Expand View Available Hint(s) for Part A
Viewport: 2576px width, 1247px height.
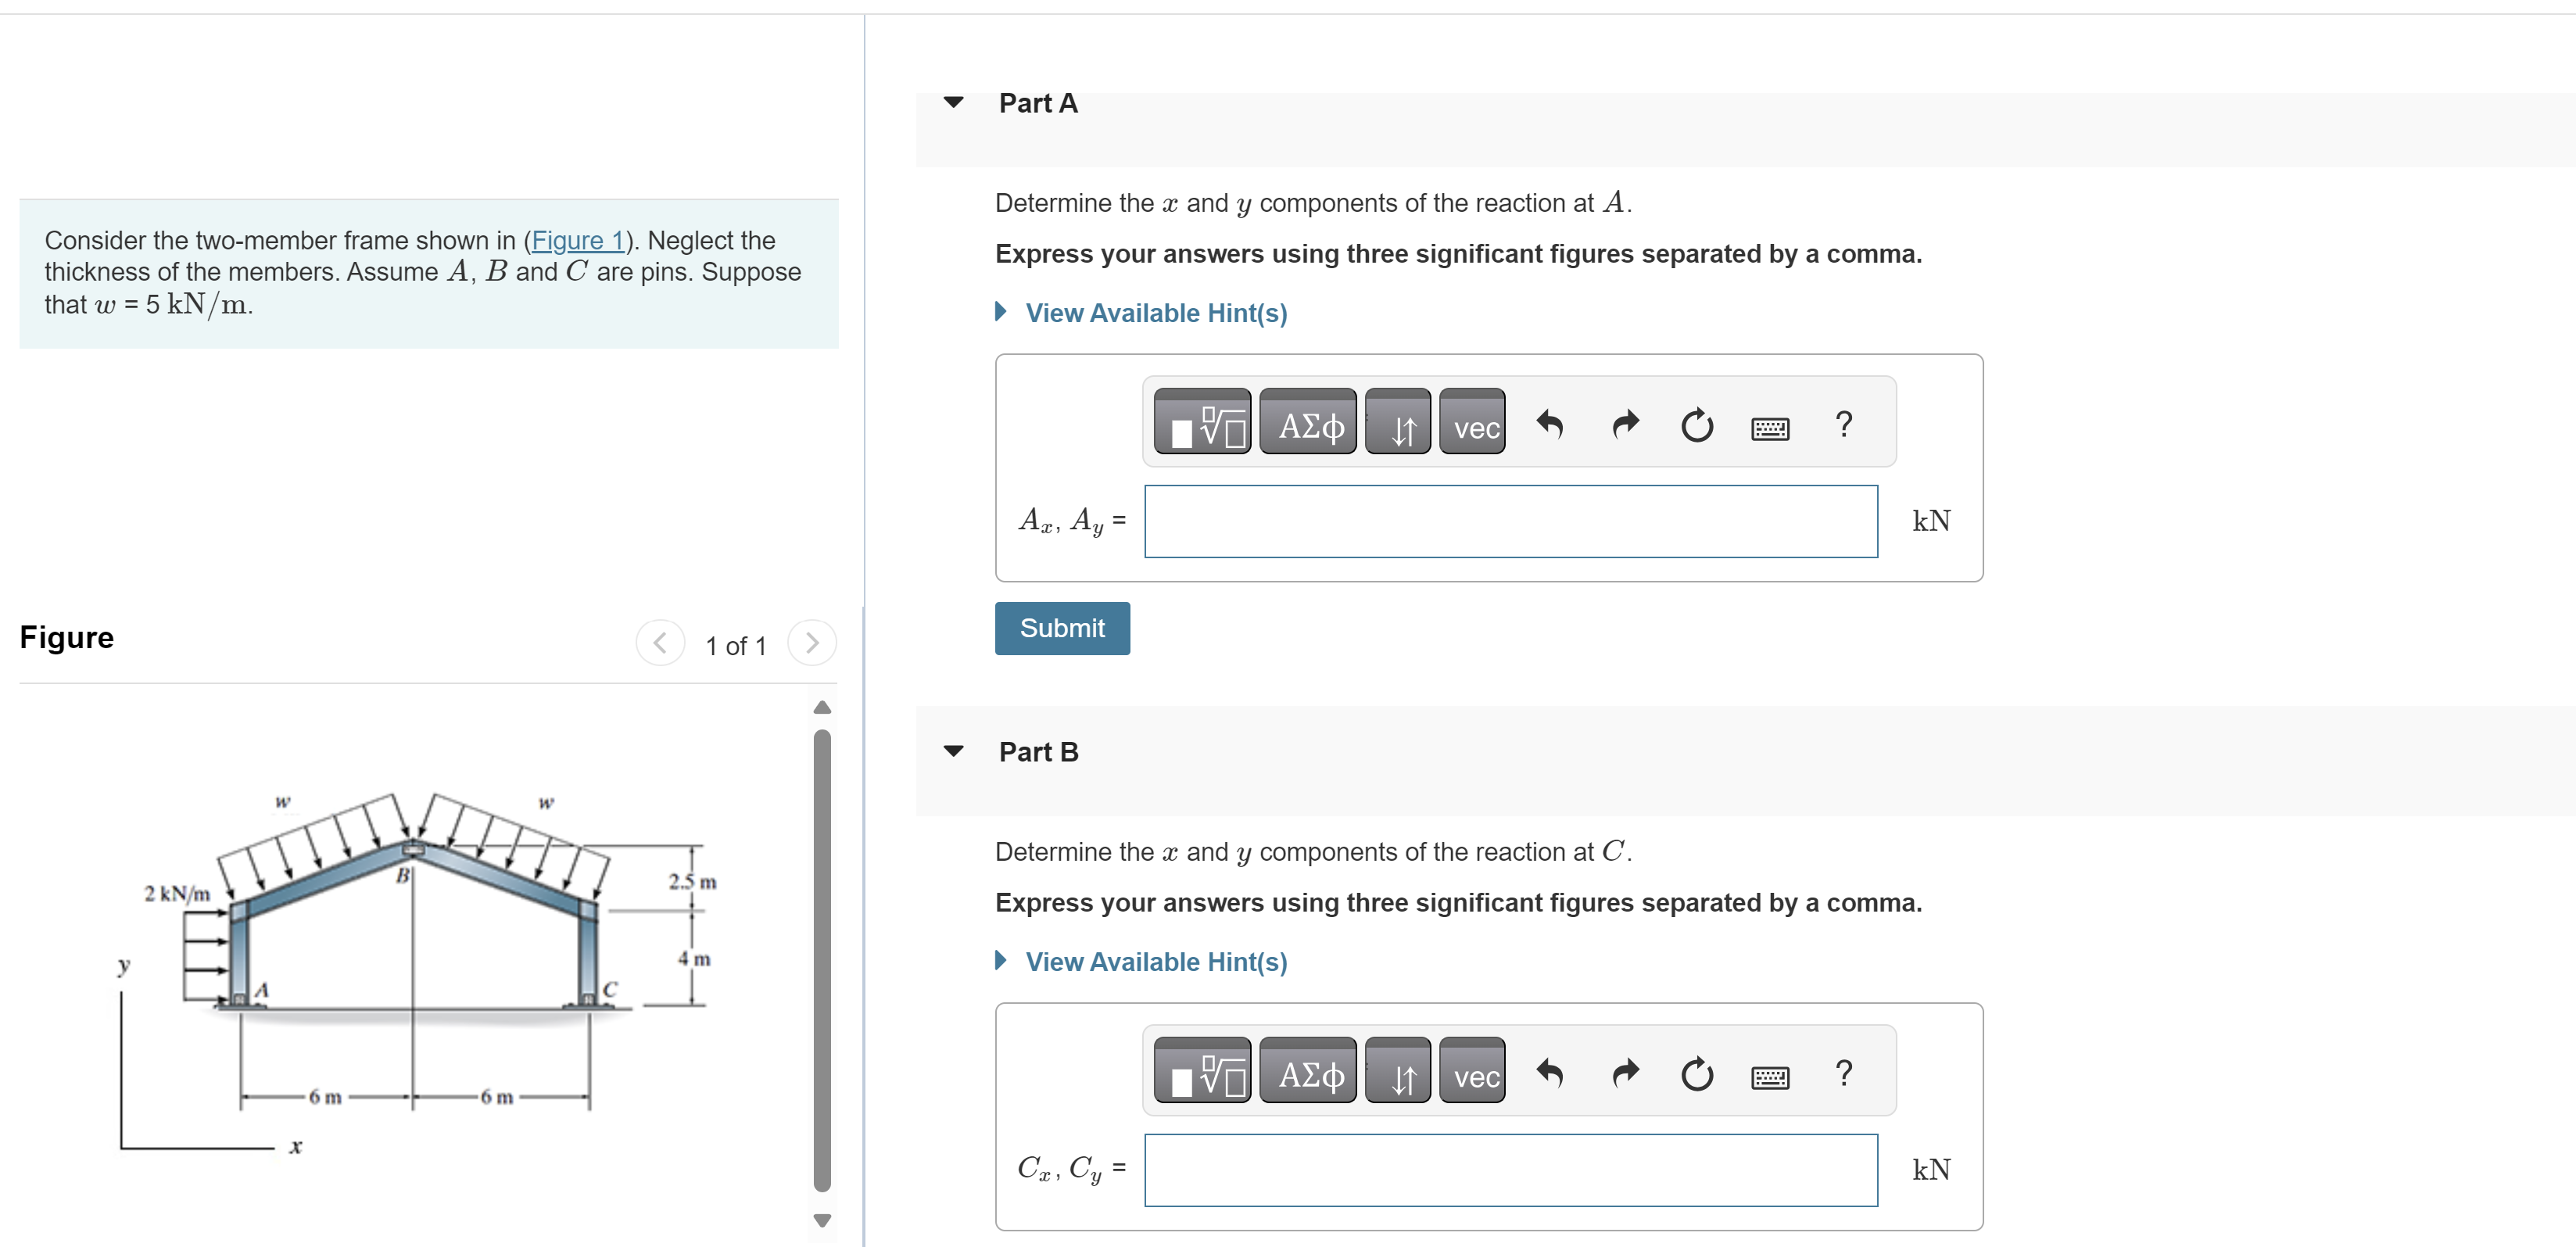pyautogui.click(x=1155, y=313)
